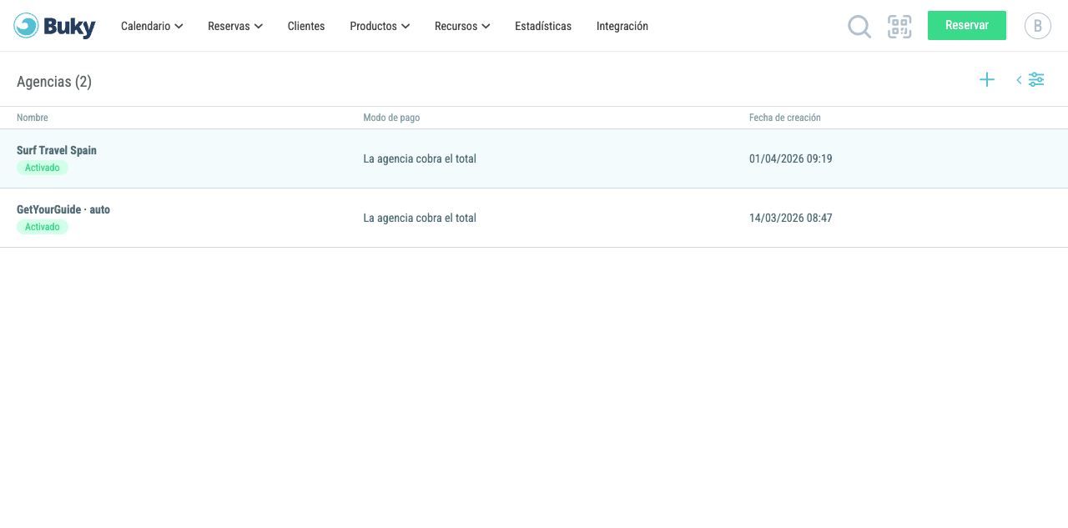Expand the Productos dropdown menu
This screenshot has width=1068, height=528.
[380, 26]
